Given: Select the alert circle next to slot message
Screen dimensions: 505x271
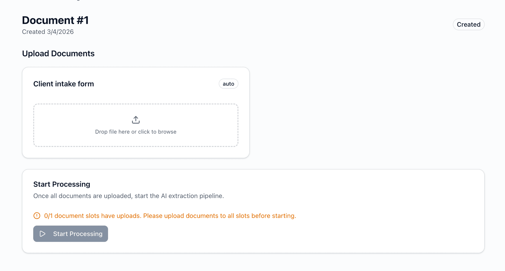Looking at the screenshot, I should coord(37,215).
